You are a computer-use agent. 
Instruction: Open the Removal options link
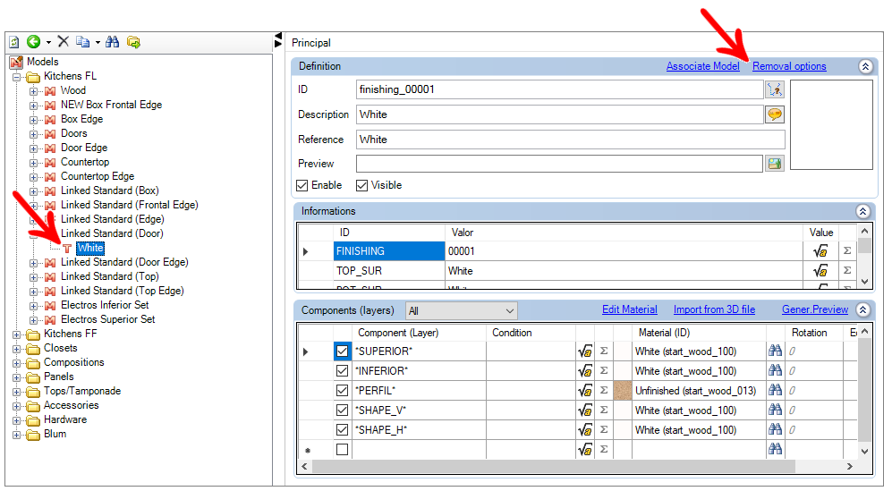[789, 66]
